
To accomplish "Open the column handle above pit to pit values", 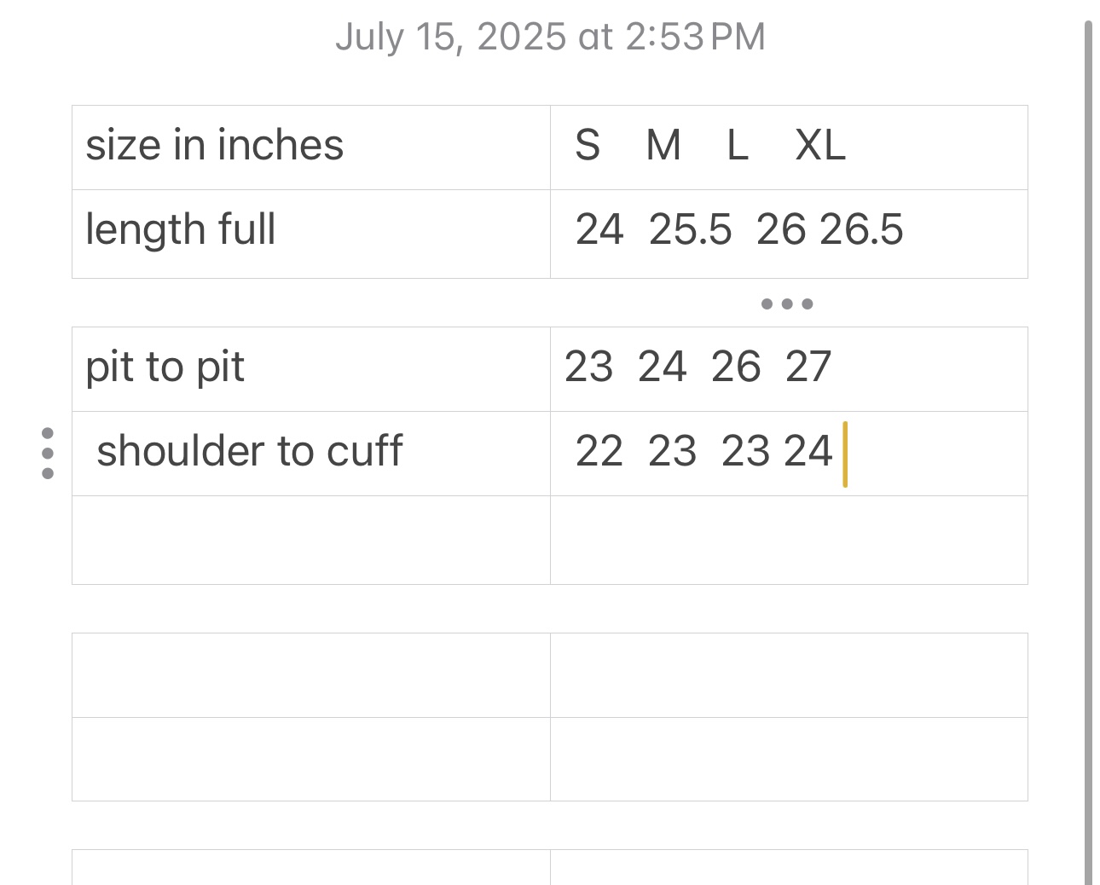I will pos(786,304).
